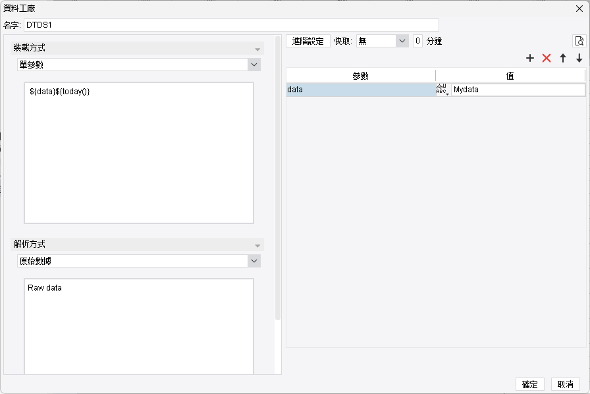Click the preview document icon

579,41
